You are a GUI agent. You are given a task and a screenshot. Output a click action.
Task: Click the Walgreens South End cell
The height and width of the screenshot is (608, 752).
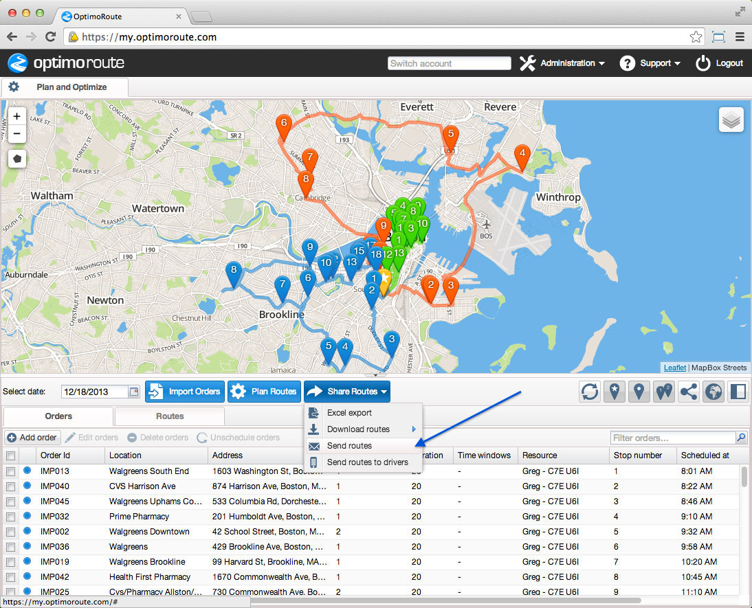pyautogui.click(x=149, y=471)
